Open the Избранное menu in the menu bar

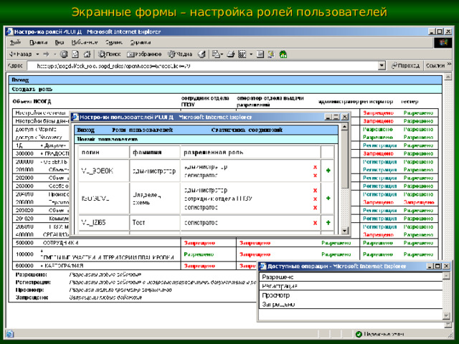pyautogui.click(x=85, y=42)
